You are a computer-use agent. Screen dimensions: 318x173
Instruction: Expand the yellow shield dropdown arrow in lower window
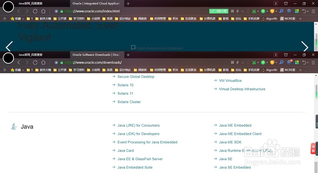276,63
